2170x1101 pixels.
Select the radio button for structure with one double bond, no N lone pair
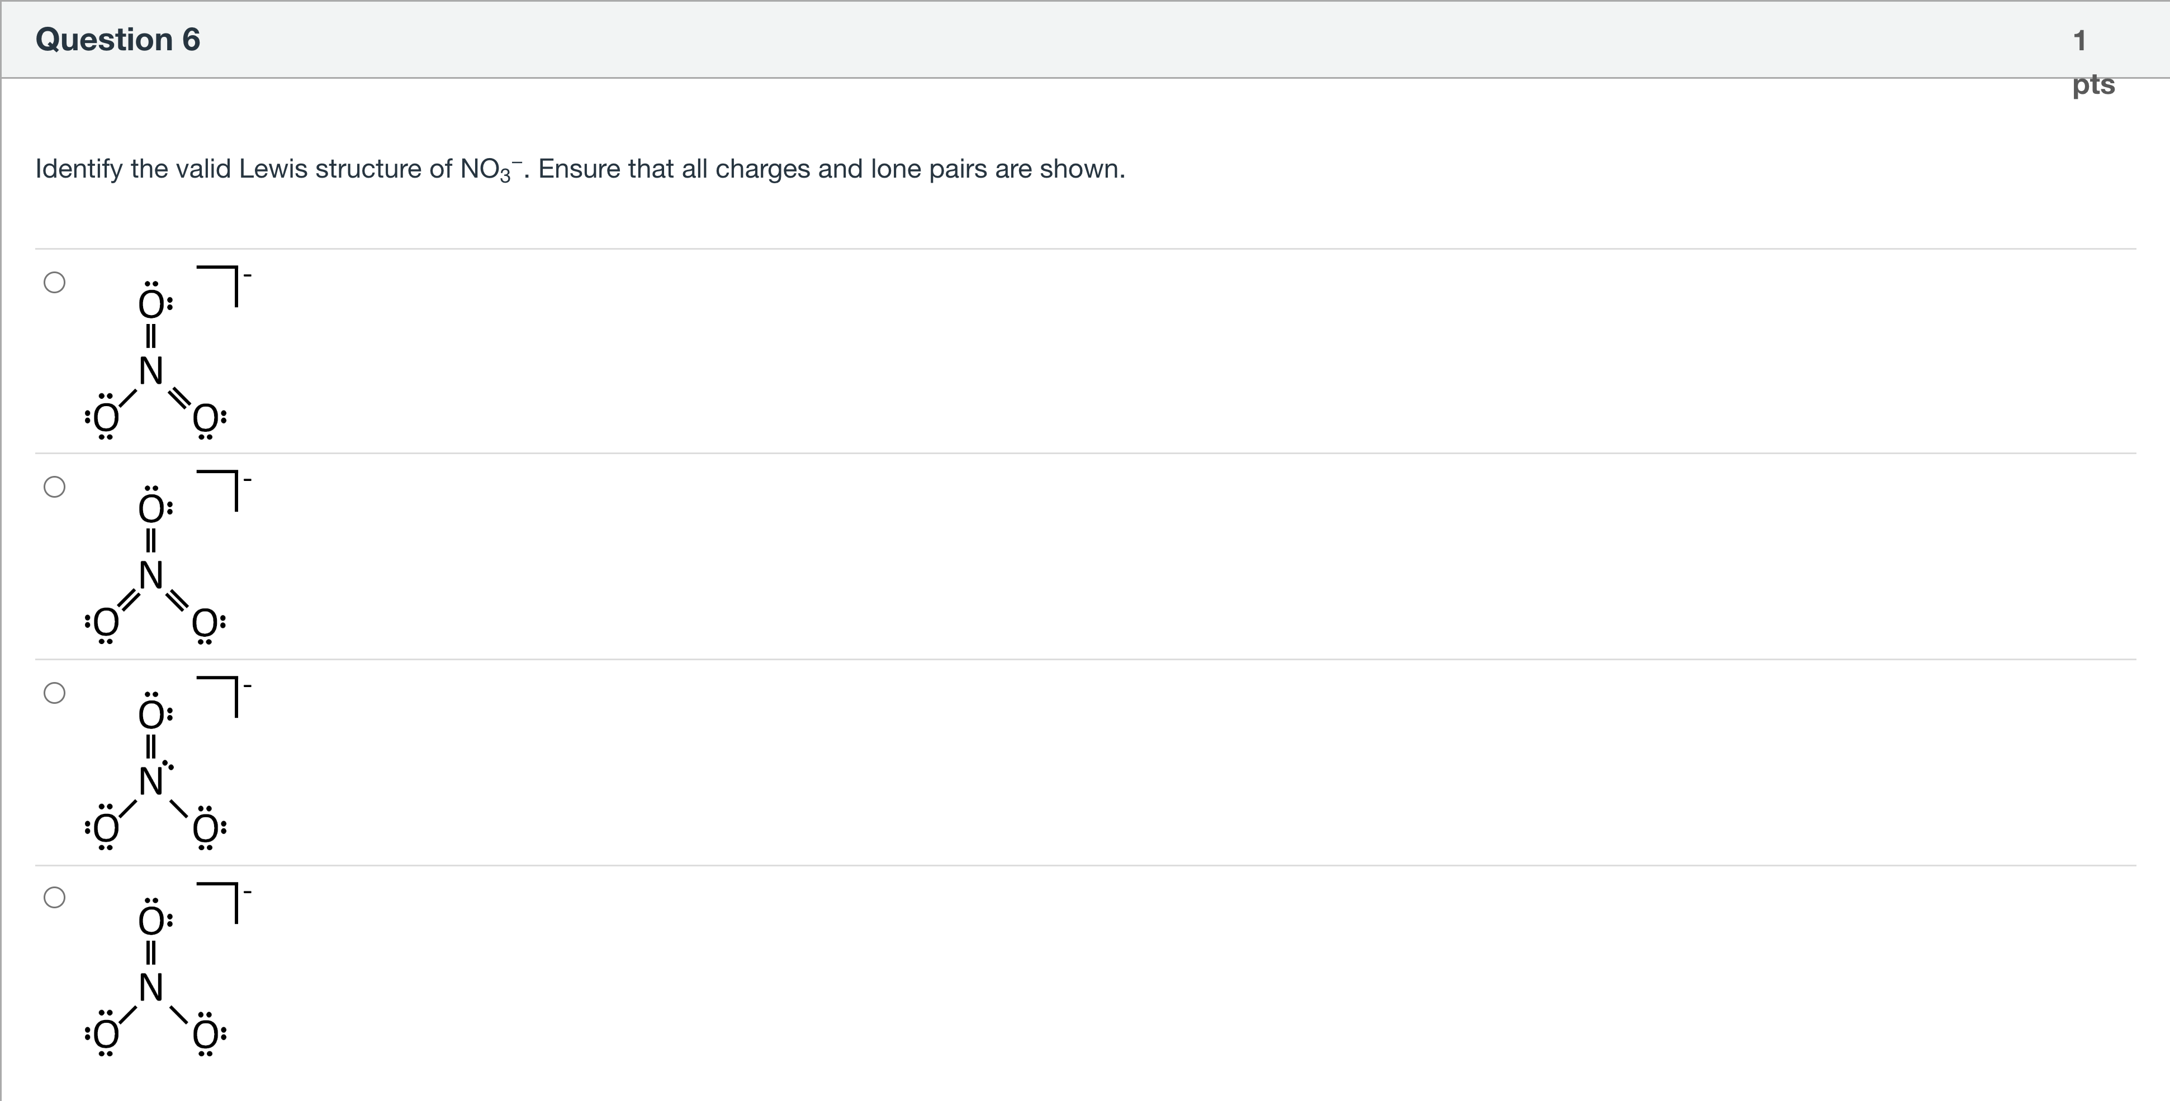[x=55, y=897]
